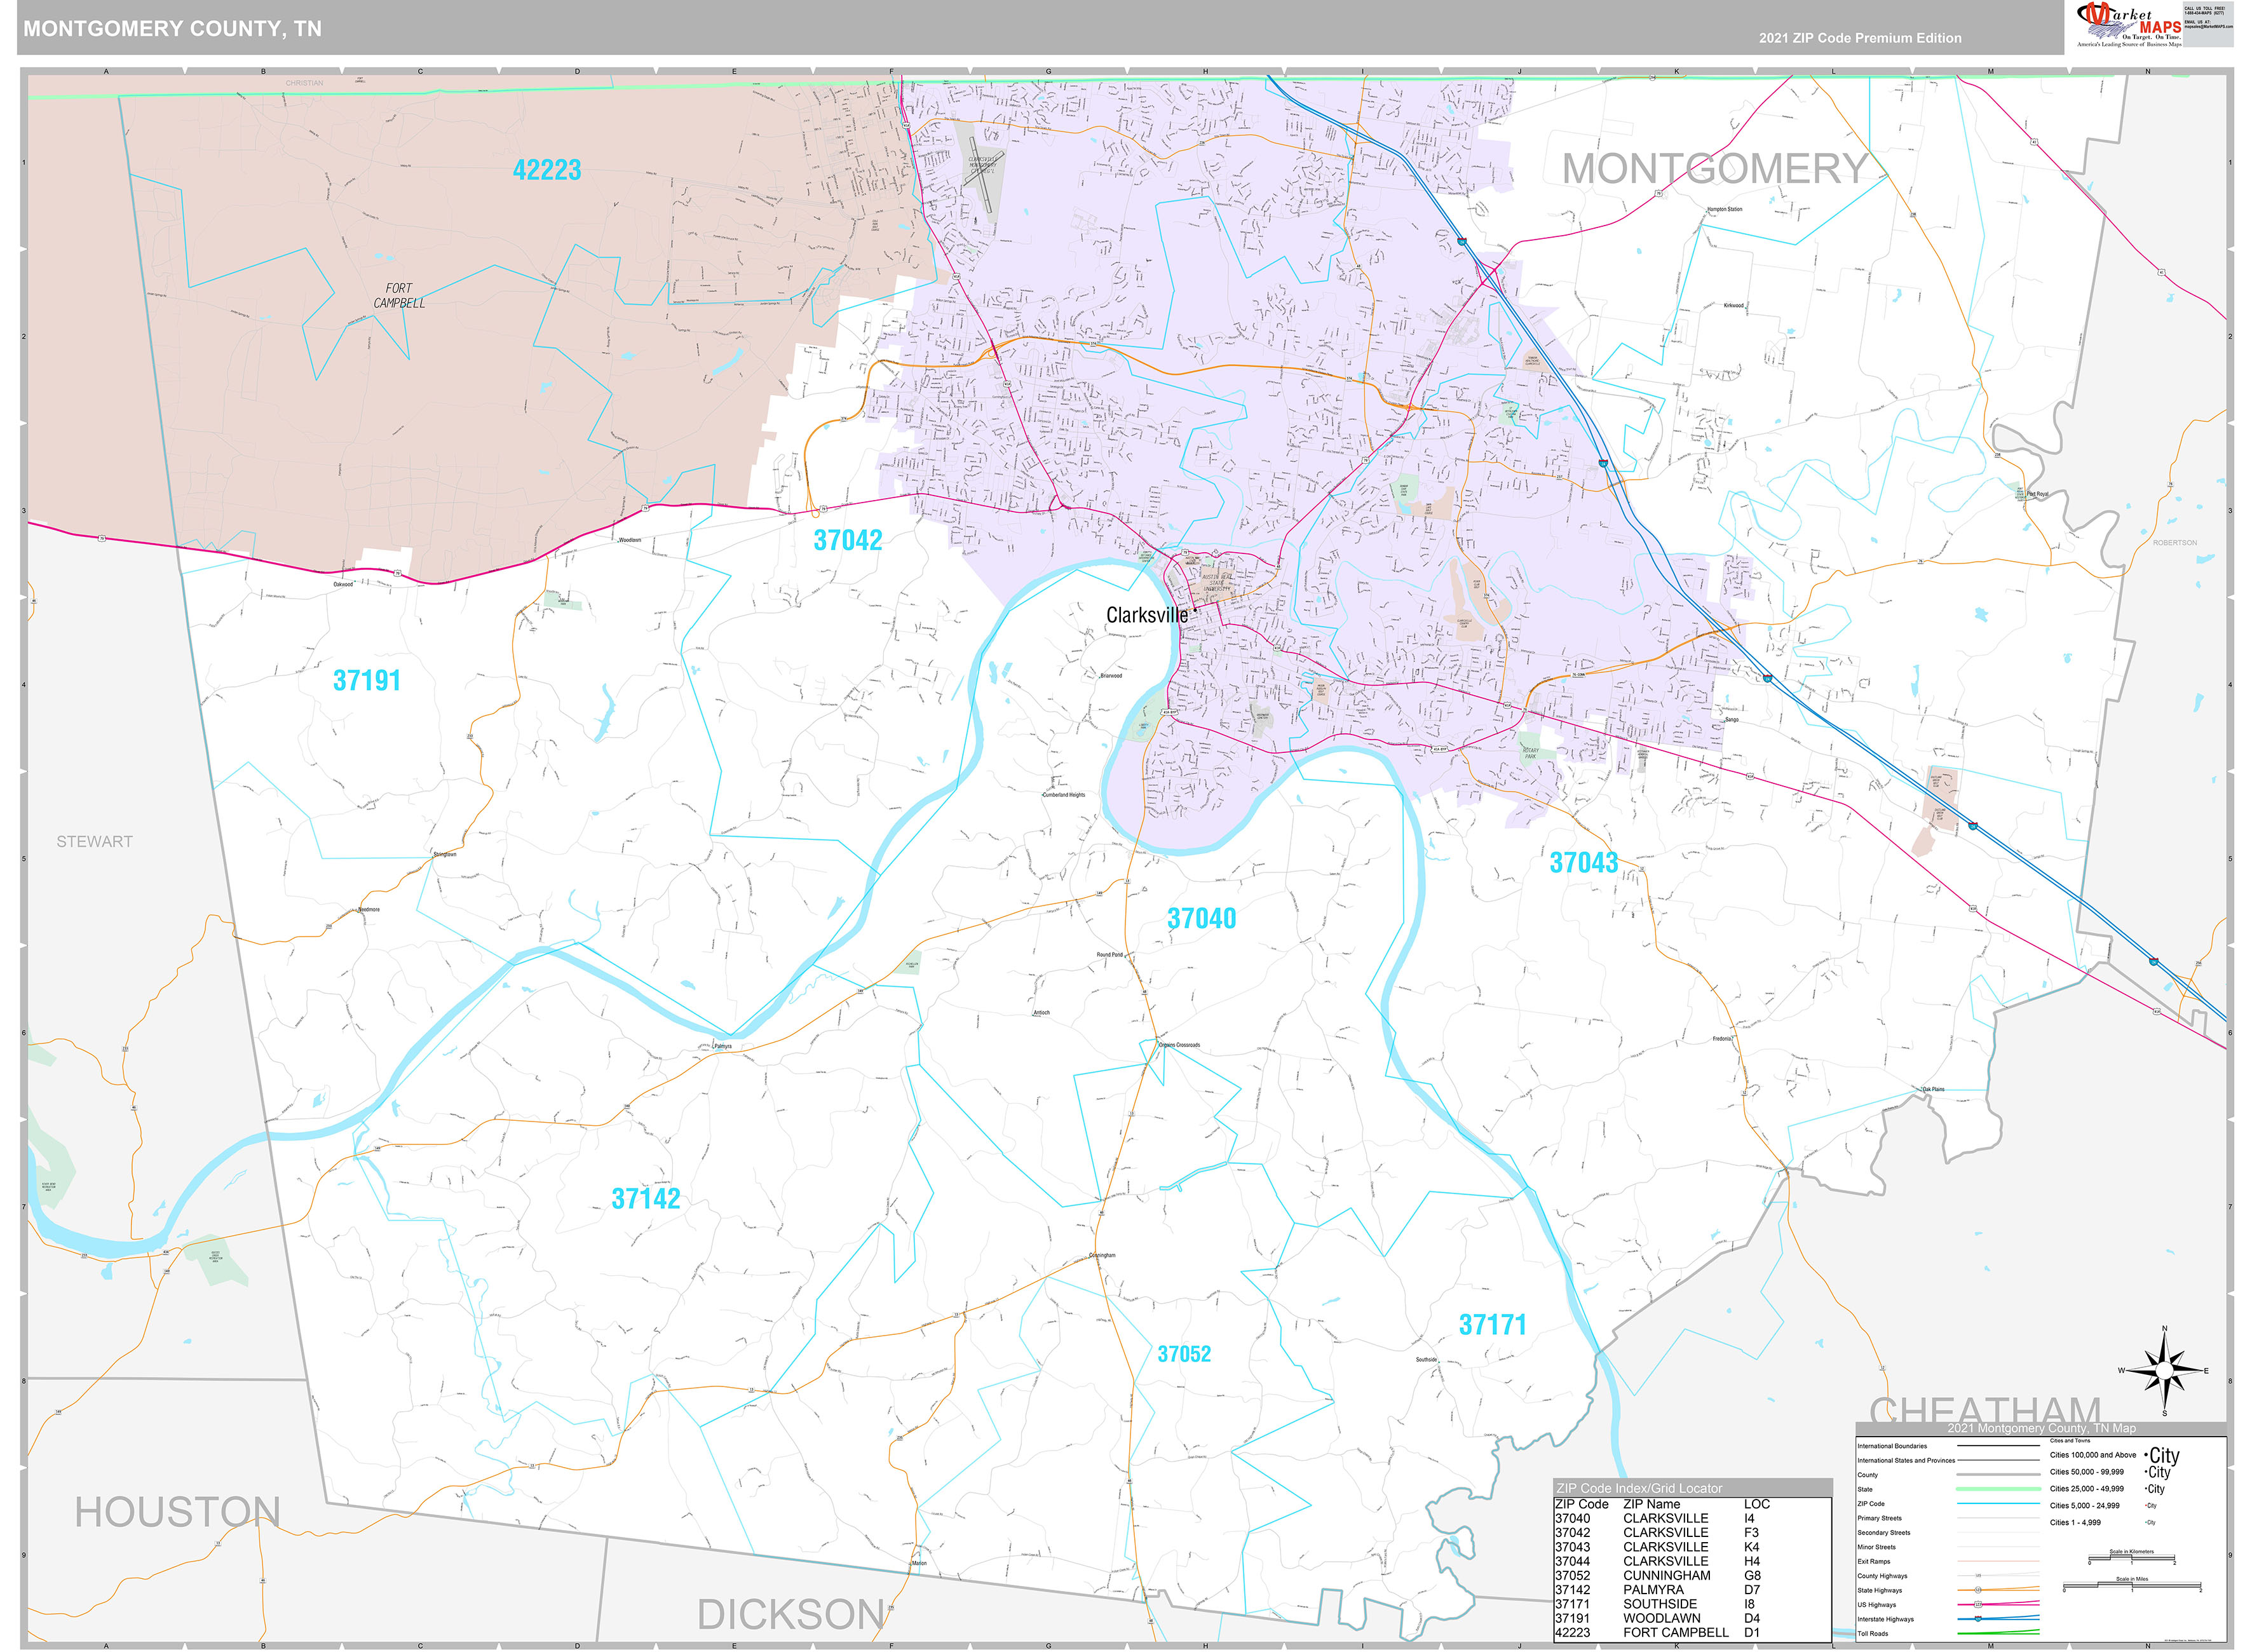Click the 37043 CLARKSVILLE row in index table
The width and height of the screenshot is (2245, 1652).
pyautogui.click(x=1657, y=1547)
